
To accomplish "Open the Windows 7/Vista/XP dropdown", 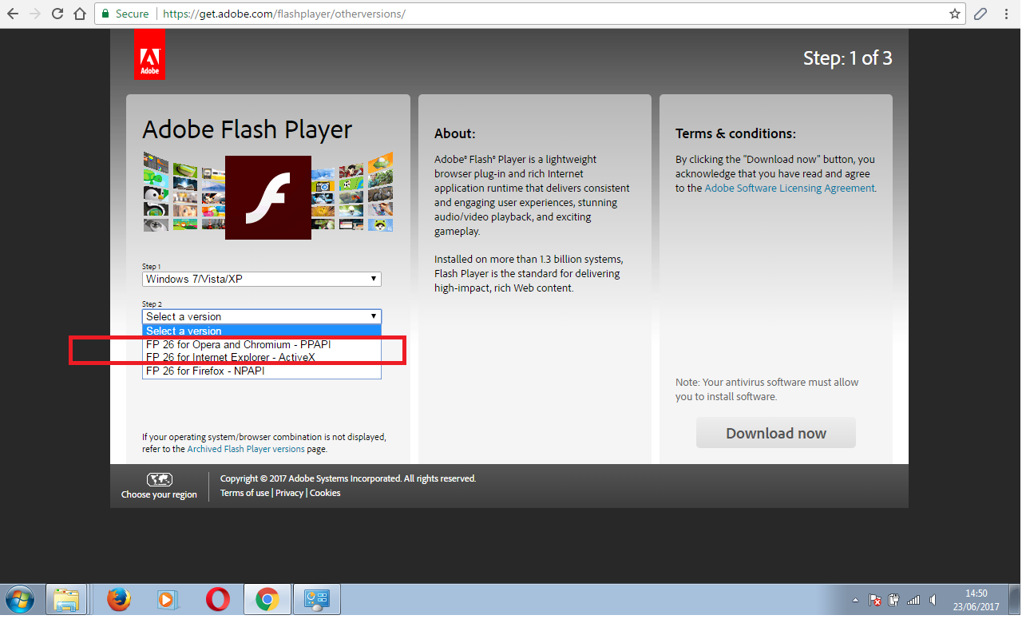I will [x=262, y=279].
